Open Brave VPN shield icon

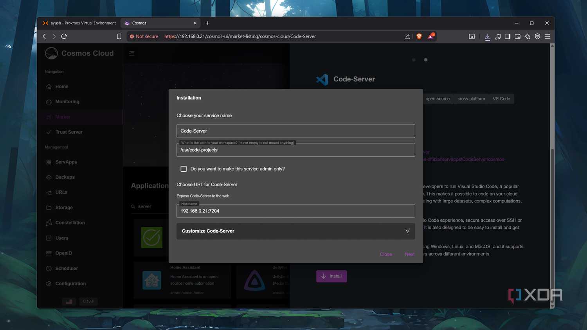pyautogui.click(x=538, y=36)
